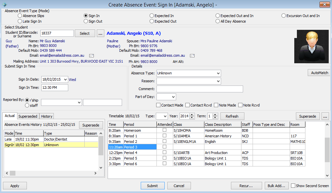Increase the Term spinner value
The image size is (332, 193).
pyautogui.click(x=215, y=115)
